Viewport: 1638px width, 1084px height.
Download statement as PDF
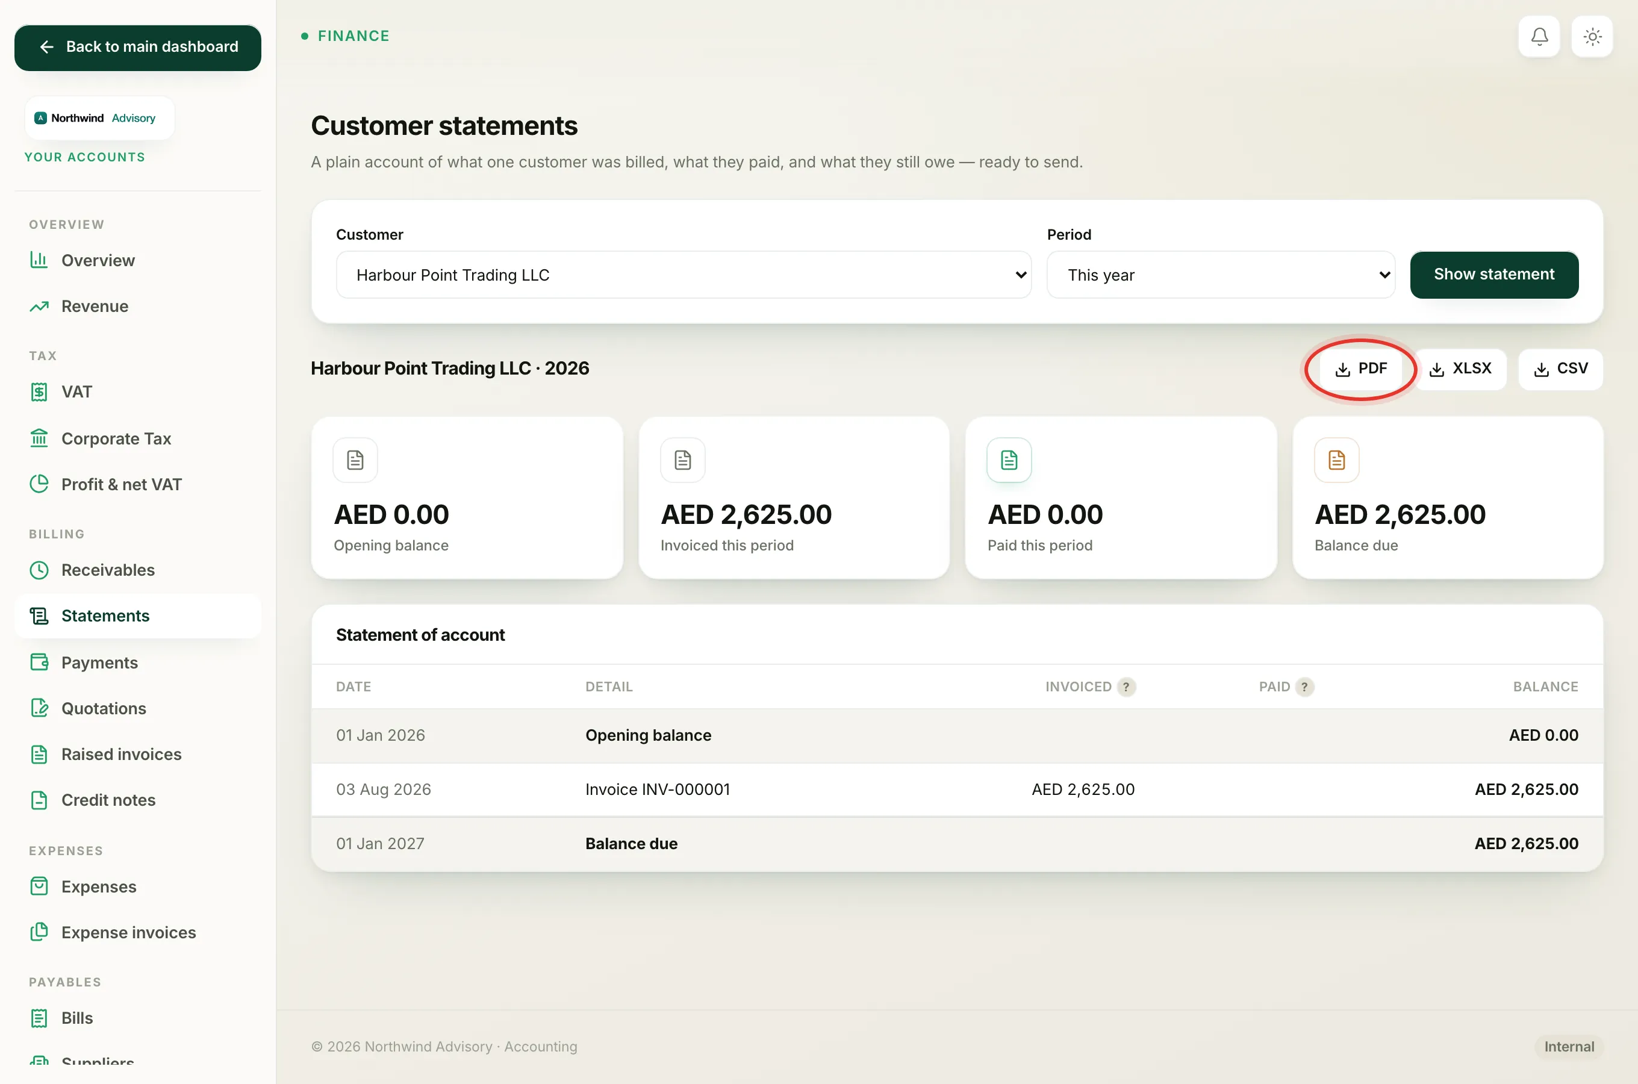point(1360,369)
